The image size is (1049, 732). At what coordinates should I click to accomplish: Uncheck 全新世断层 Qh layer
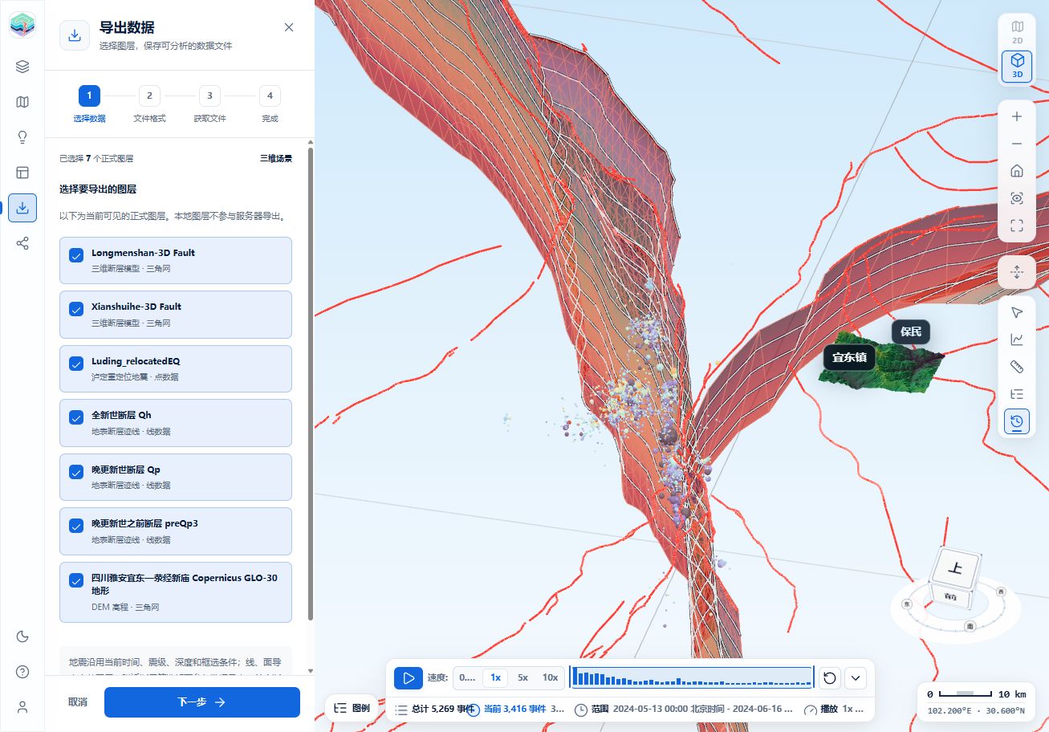pos(76,417)
